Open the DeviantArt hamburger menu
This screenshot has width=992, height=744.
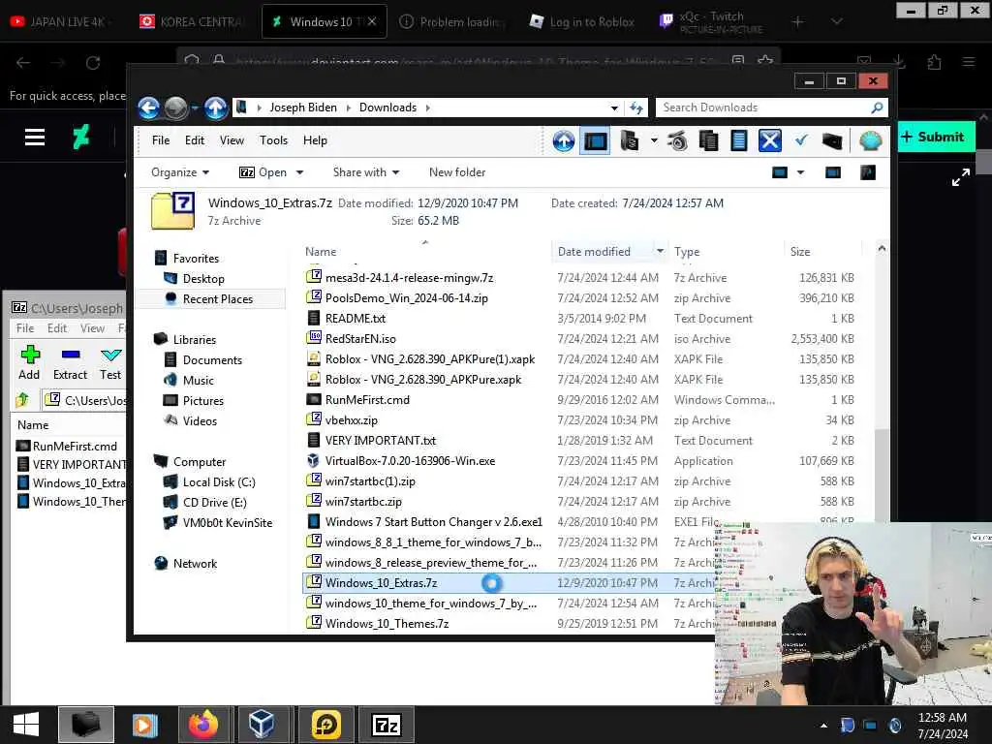point(35,137)
